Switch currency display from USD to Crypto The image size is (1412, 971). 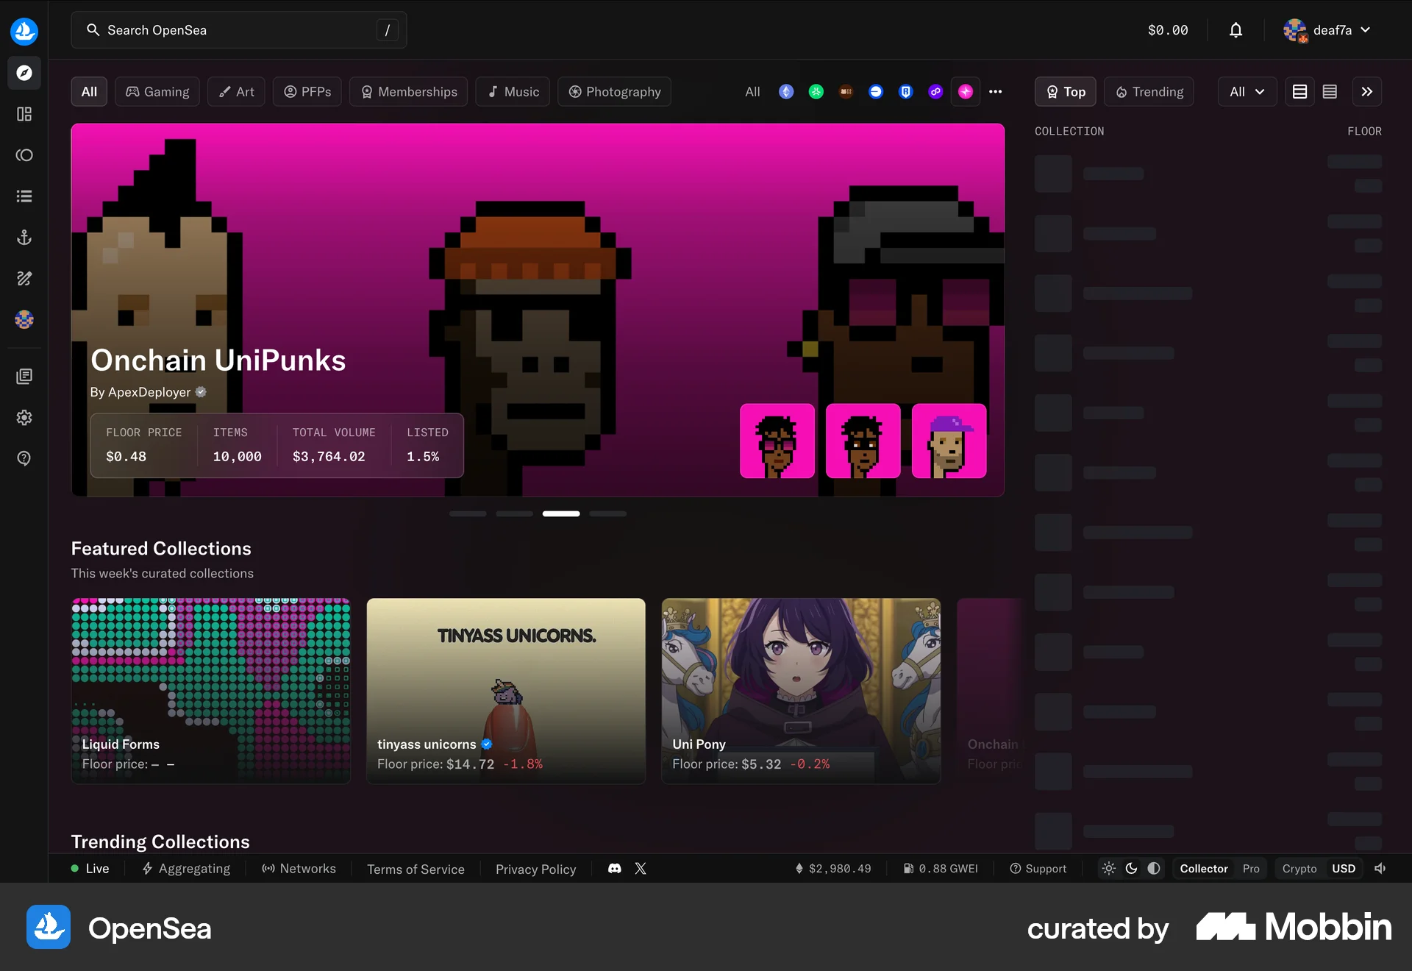coord(1299,868)
